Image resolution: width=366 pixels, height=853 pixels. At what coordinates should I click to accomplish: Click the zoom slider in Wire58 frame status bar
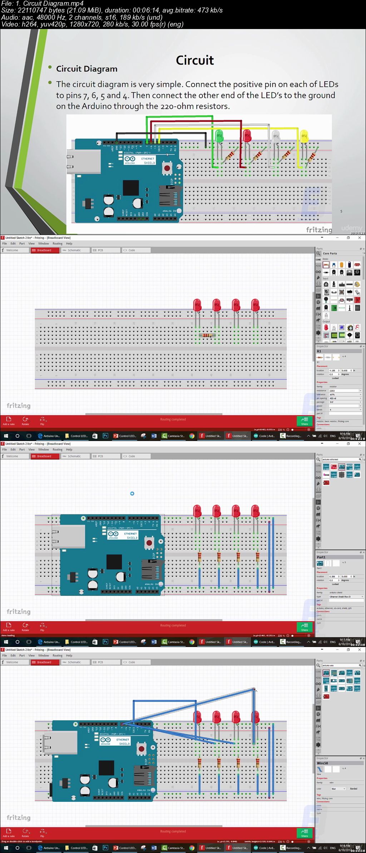point(300,842)
